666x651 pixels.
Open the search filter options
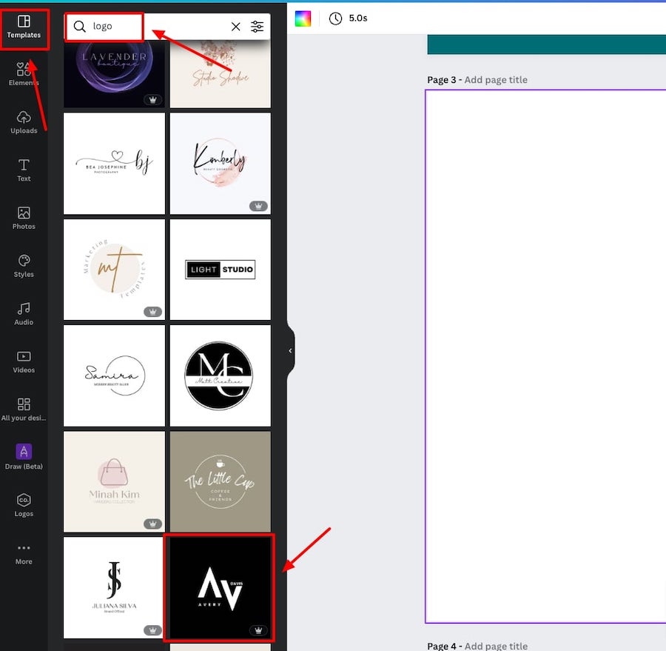(257, 27)
